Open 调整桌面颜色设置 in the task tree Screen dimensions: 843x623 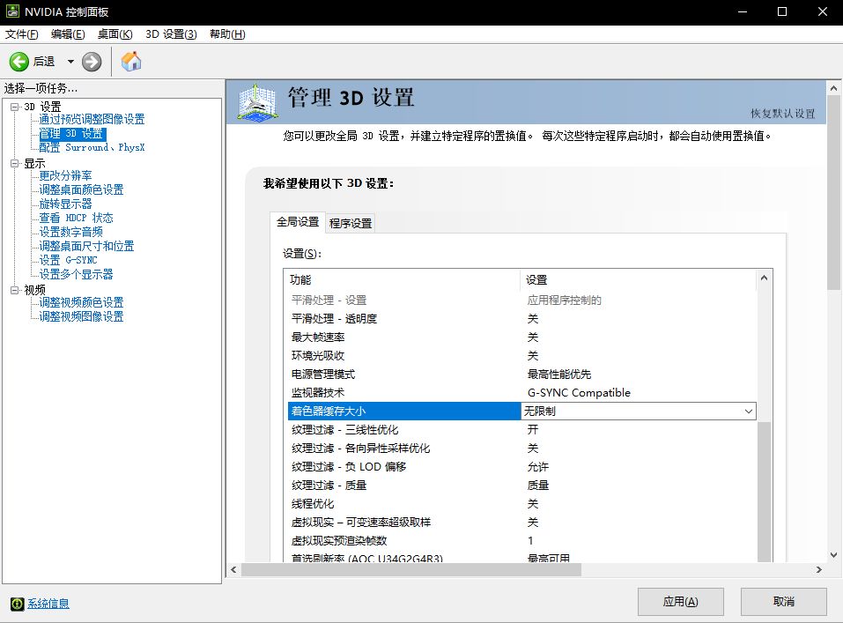pos(81,190)
